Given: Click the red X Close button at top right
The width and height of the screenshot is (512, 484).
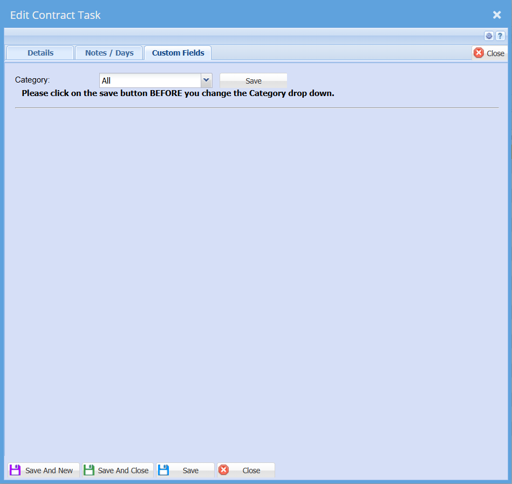Looking at the screenshot, I should click(489, 53).
